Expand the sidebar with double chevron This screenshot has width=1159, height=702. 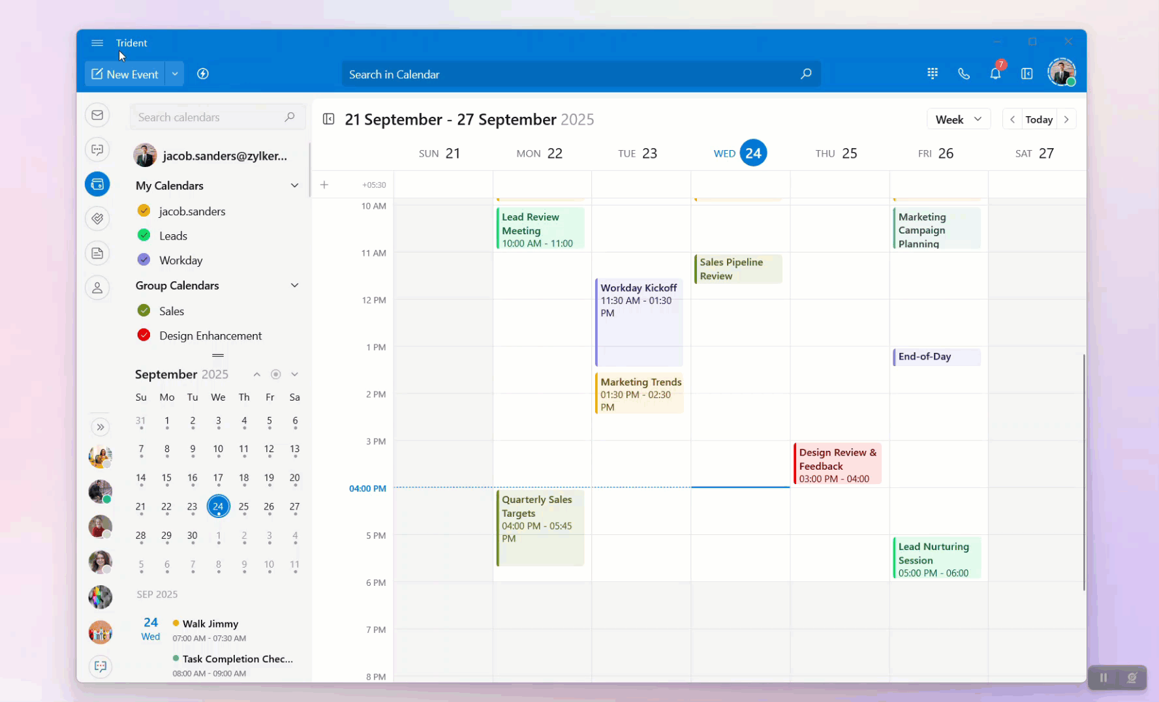(100, 427)
